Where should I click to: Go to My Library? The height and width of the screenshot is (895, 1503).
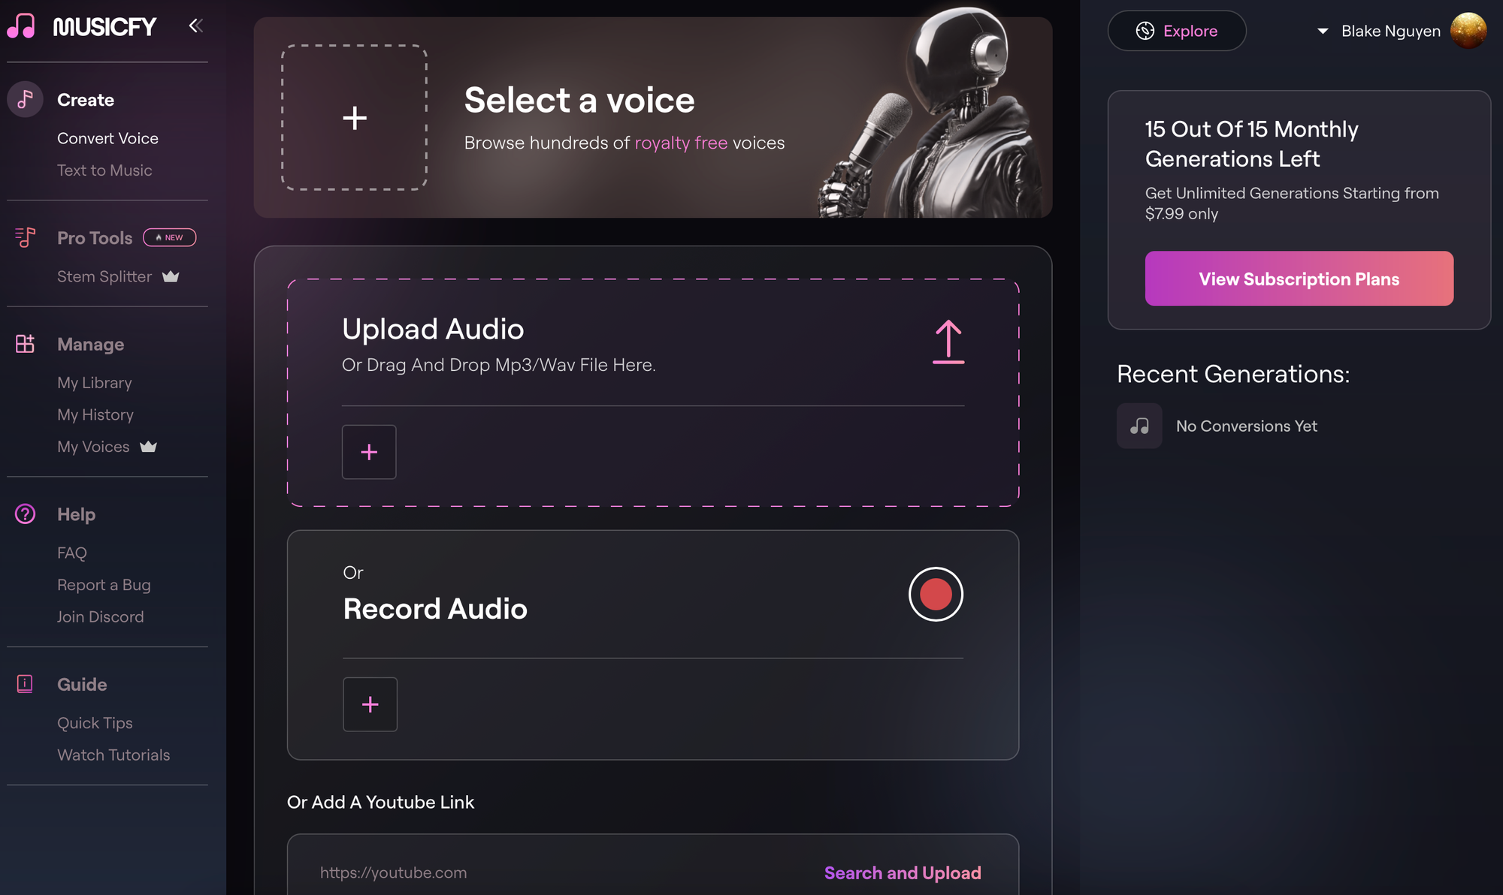tap(95, 383)
